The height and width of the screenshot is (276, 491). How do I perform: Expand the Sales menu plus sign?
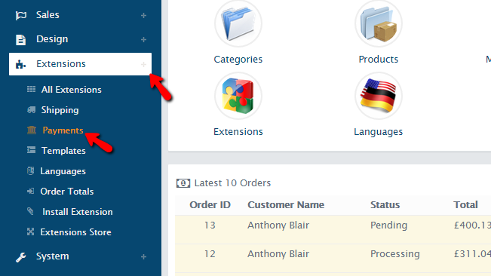point(143,15)
